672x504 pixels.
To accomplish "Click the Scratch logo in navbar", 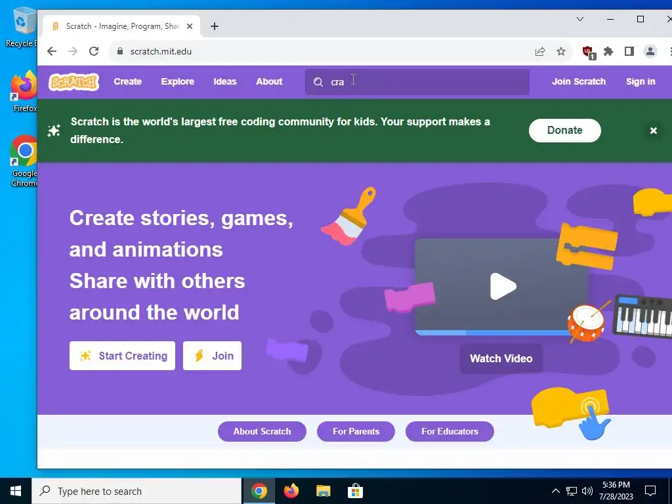I will click(x=73, y=81).
